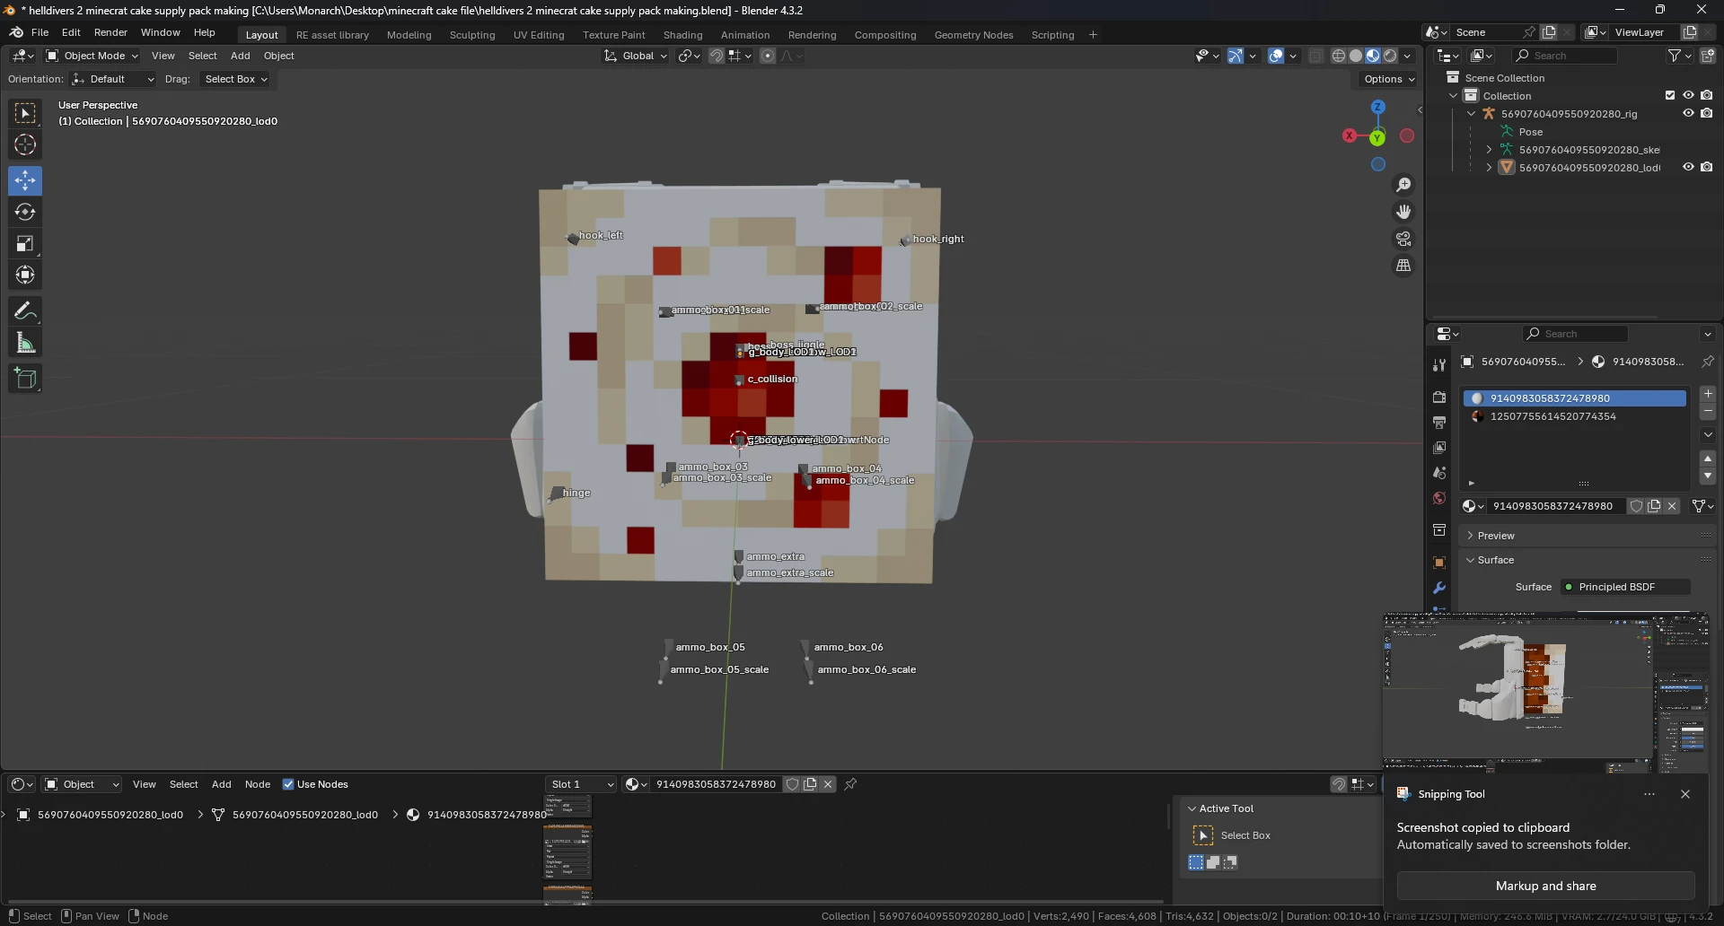Toggle the Use Nodes checkbox
Screen dimensions: 1724x926
click(288, 784)
